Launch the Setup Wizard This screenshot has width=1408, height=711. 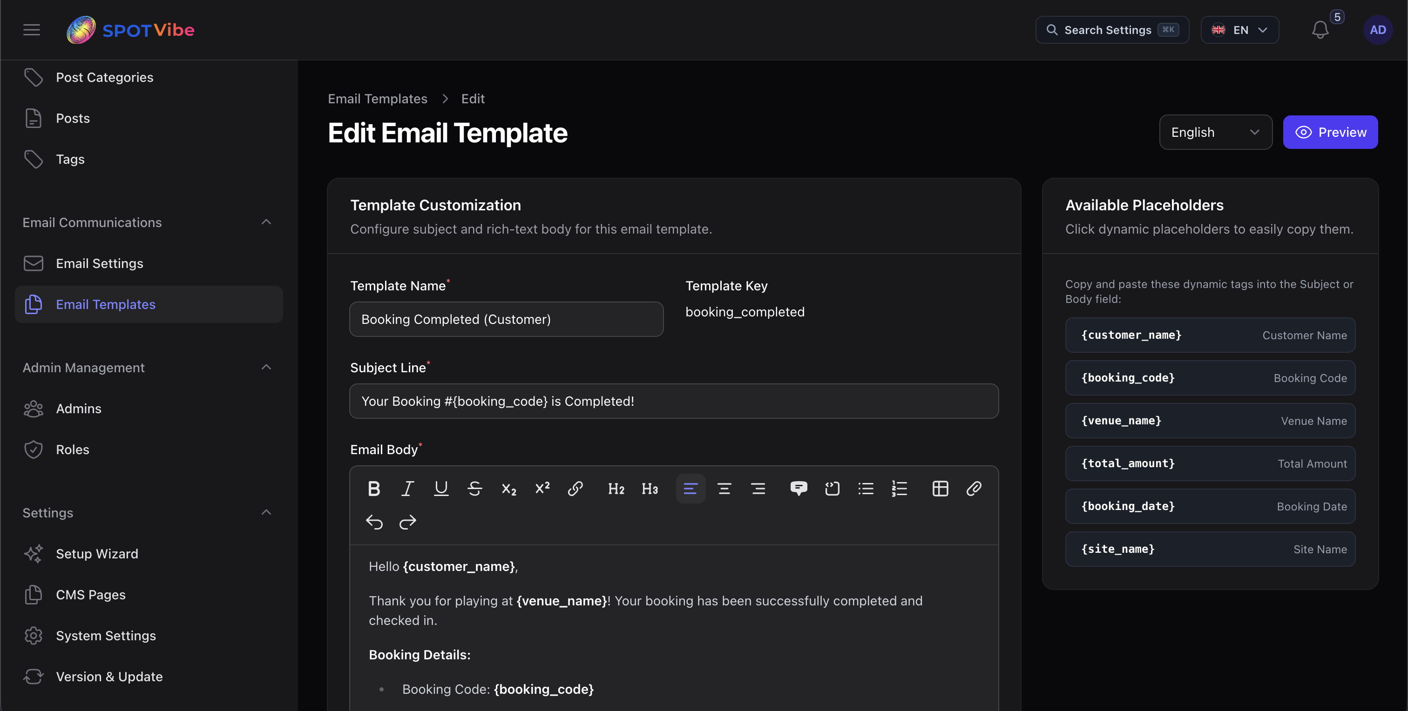[x=149, y=554]
